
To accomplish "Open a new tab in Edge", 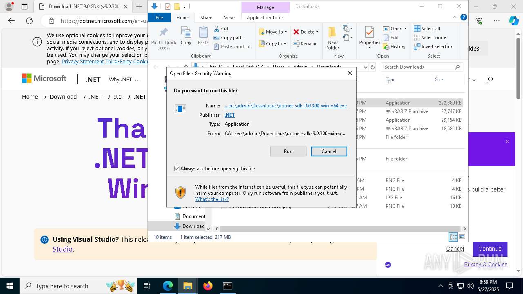I will (x=139, y=7).
